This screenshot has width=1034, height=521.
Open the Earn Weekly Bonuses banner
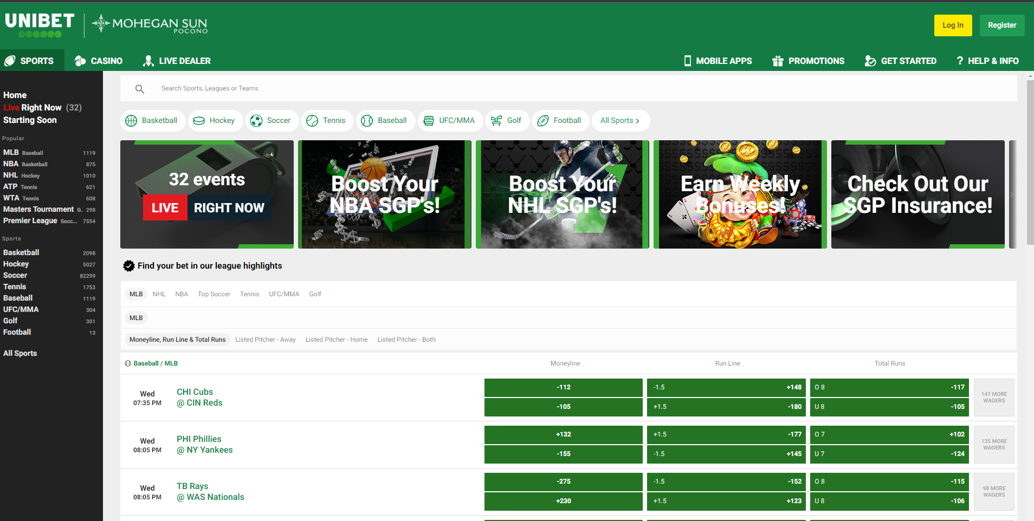click(x=740, y=194)
